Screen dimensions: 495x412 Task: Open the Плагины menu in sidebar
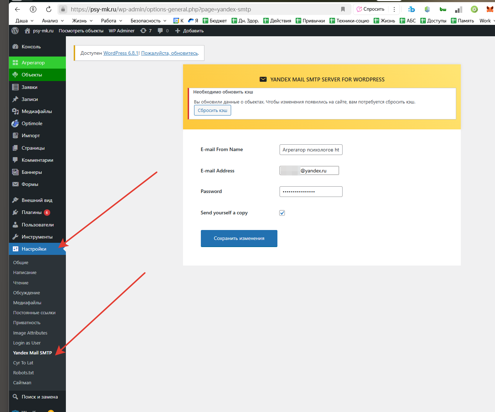[32, 212]
